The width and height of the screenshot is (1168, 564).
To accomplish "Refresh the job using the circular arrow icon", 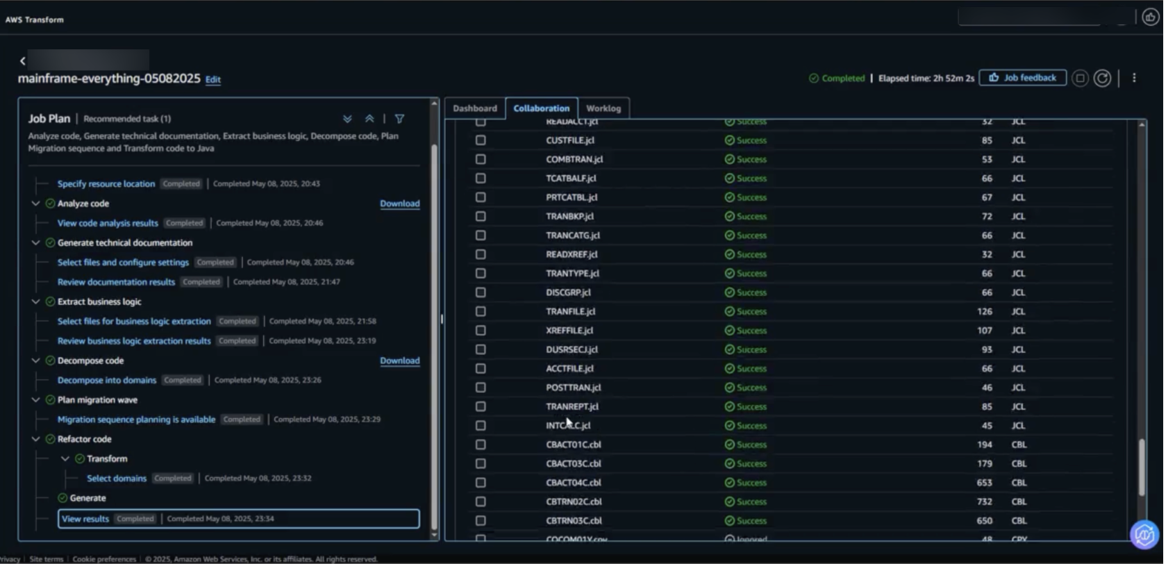I will point(1102,78).
